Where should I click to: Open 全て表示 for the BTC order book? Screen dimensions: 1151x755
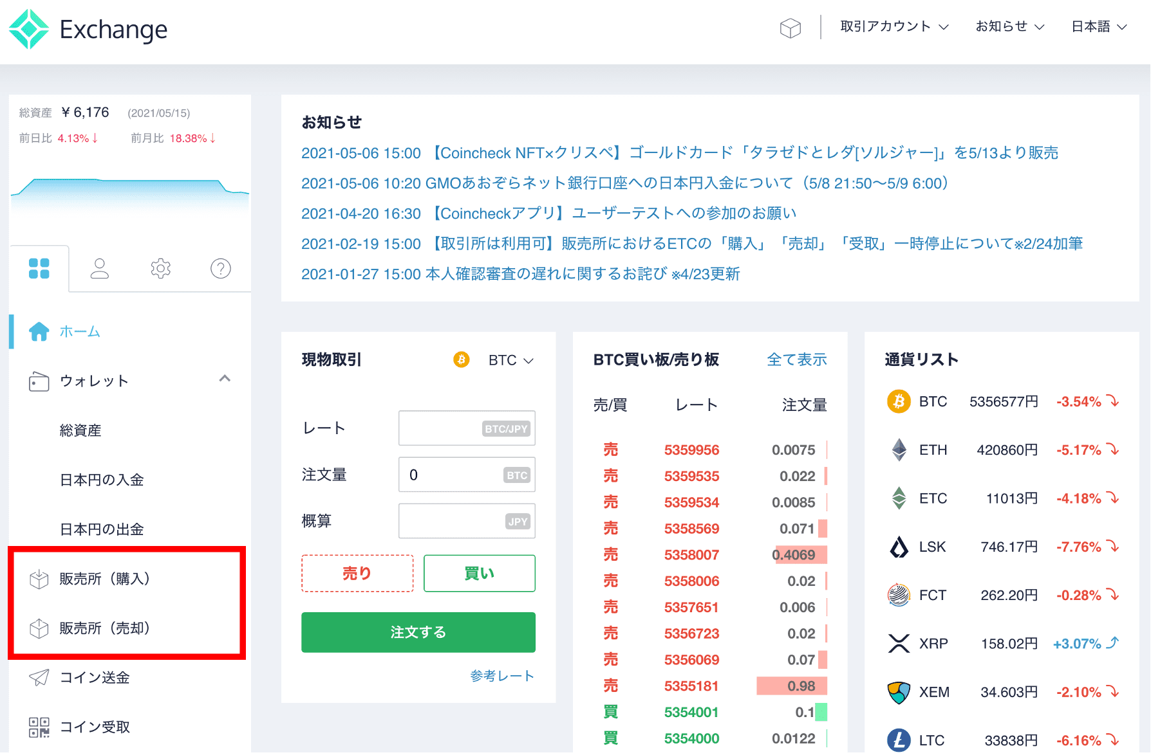(x=797, y=360)
